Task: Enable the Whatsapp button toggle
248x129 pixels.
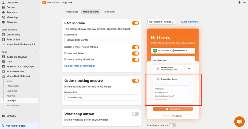Action: point(135,114)
